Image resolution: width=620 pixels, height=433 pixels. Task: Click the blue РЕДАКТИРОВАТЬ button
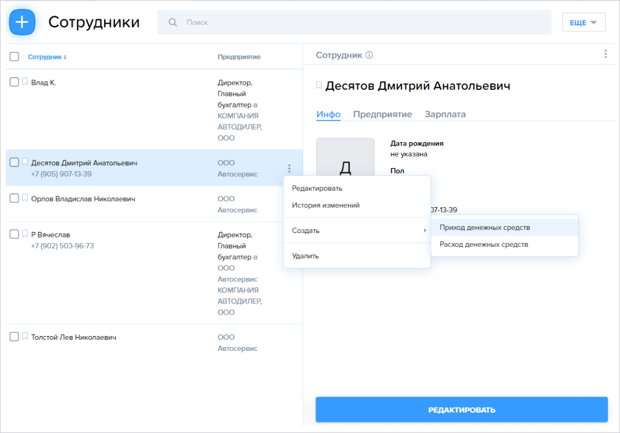click(462, 410)
